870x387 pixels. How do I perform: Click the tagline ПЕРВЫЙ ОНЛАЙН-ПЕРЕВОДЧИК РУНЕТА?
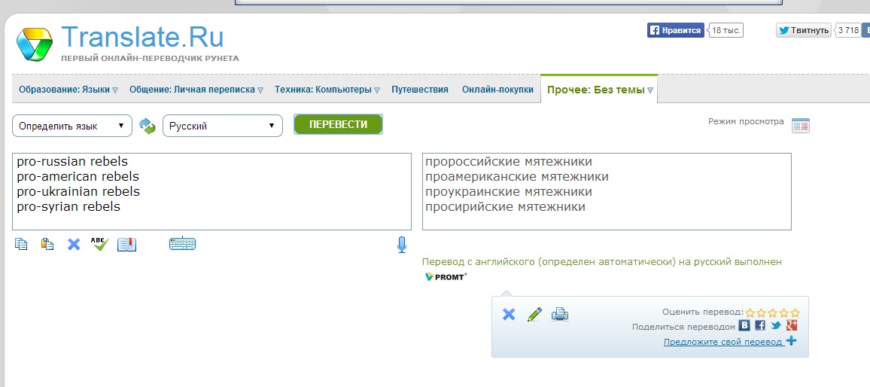coord(150,58)
